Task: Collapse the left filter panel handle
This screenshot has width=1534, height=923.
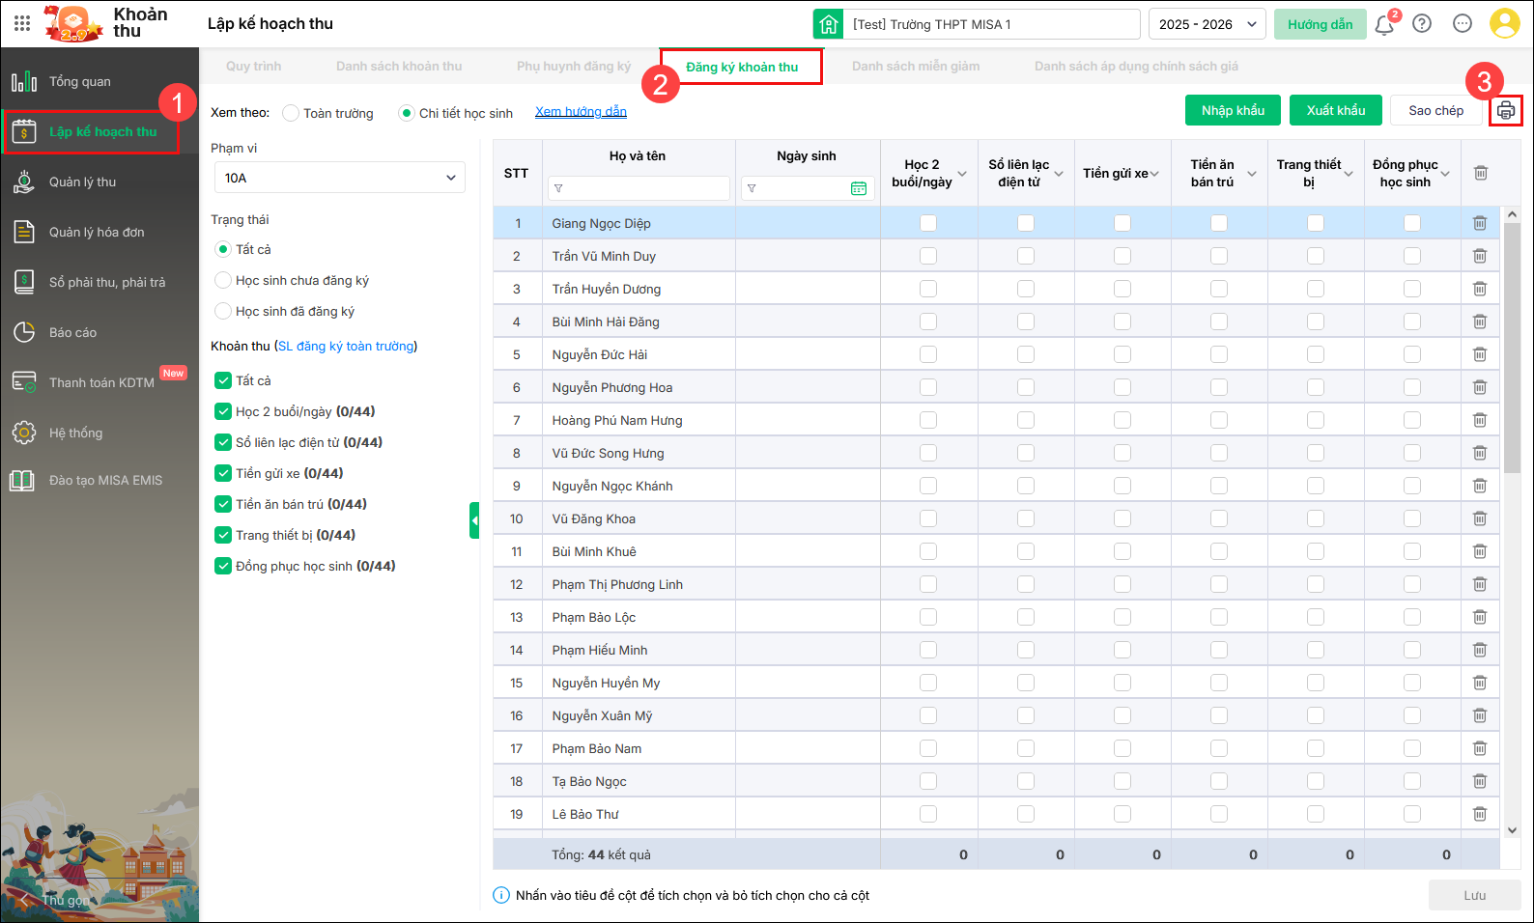Action: click(474, 520)
